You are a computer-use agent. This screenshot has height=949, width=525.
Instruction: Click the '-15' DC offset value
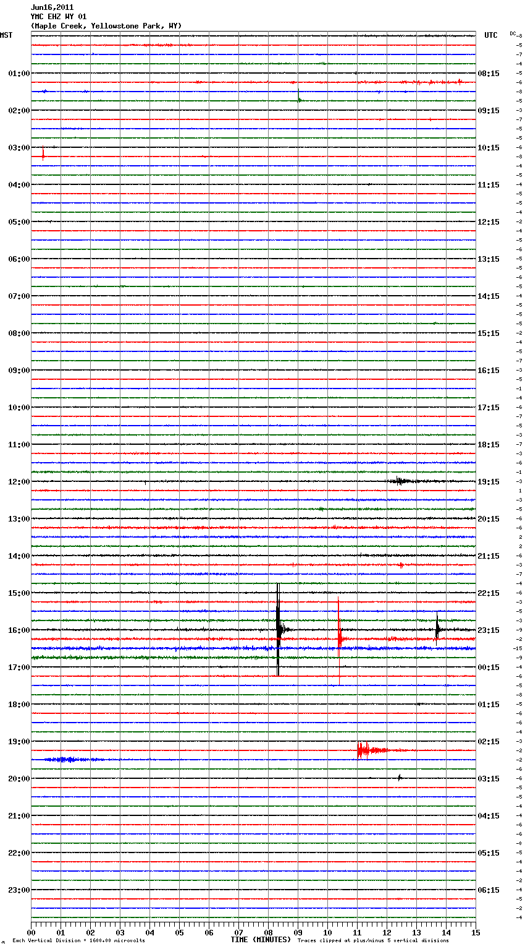[519, 648]
